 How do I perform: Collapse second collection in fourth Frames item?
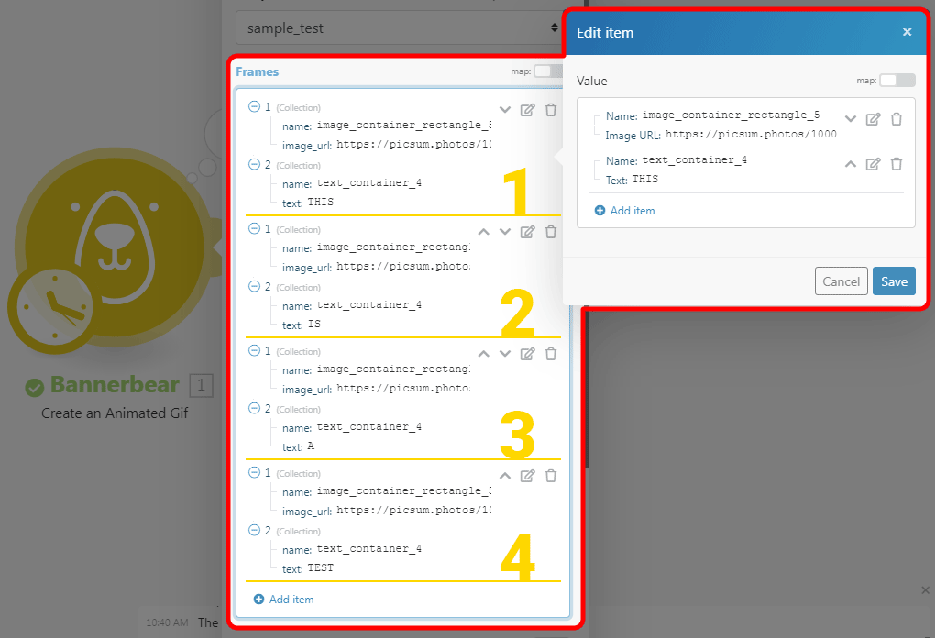point(254,531)
